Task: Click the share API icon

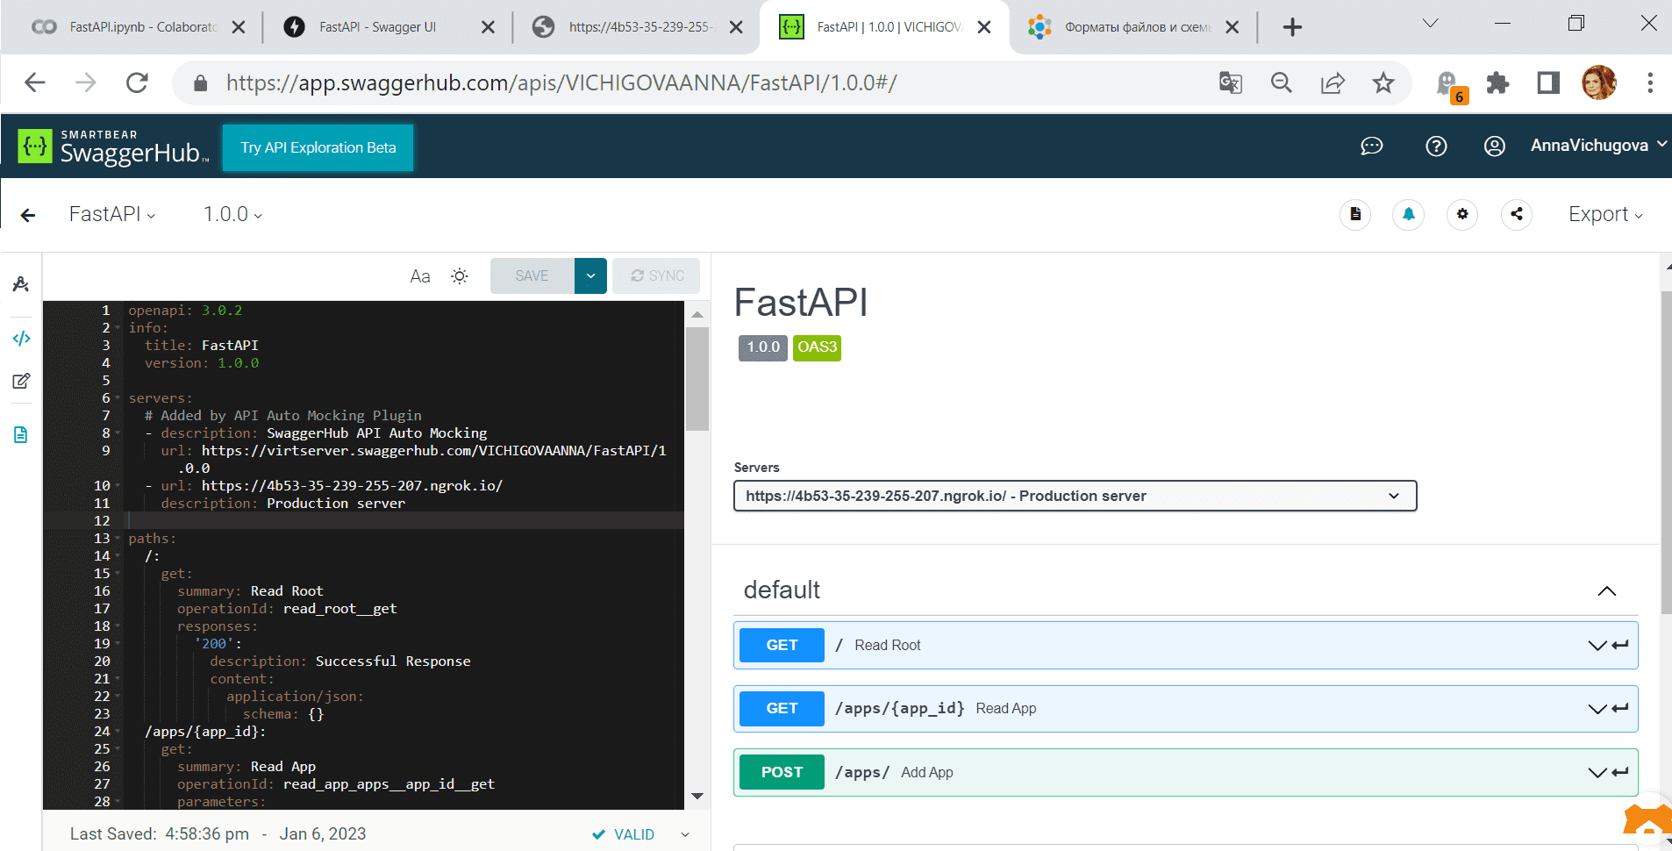Action: click(x=1517, y=214)
